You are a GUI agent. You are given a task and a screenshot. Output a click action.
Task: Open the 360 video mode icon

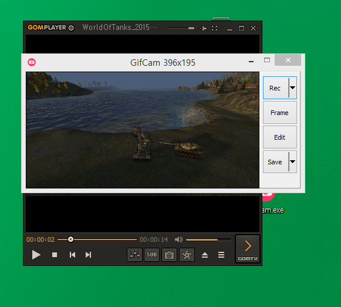pos(187,255)
